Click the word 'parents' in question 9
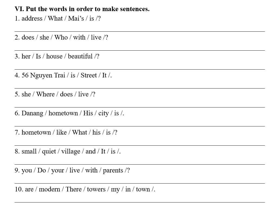Image resolution: width=274 pixels, height=209 pixels. tap(113, 170)
